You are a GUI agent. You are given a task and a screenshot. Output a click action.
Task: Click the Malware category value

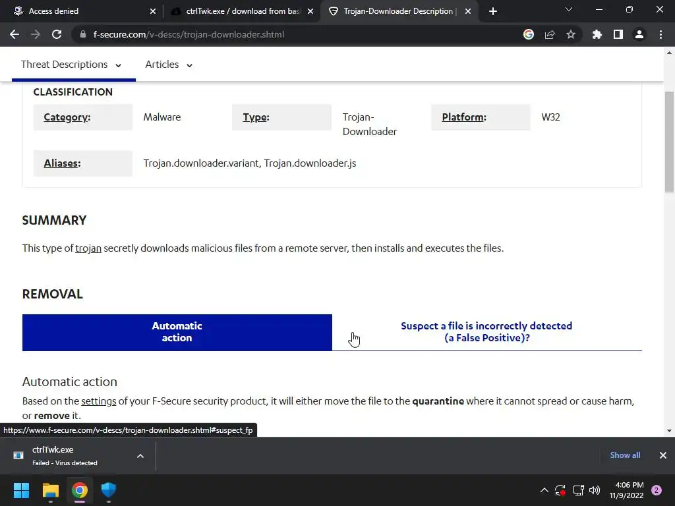(x=162, y=117)
